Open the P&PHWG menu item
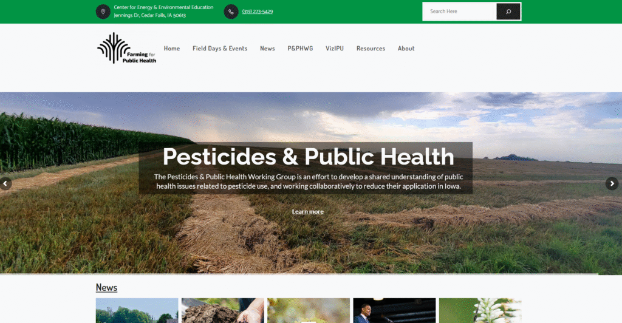The height and width of the screenshot is (323, 622). (300, 49)
